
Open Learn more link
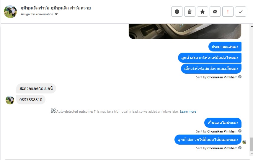tap(188, 111)
